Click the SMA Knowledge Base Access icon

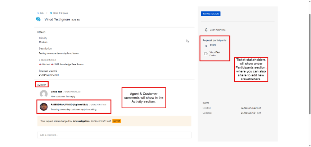tap(53, 64)
